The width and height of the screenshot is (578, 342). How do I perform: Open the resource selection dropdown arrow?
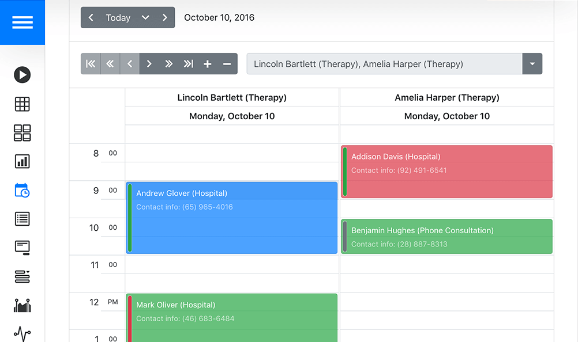[532, 63]
